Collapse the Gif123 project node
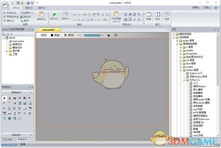The image size is (221, 148). pos(3,38)
